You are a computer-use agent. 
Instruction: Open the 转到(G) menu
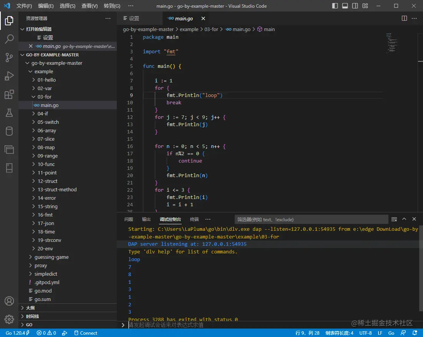(112, 6)
